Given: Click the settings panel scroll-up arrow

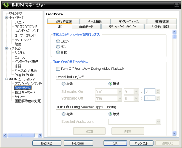Looking at the screenshot, I should click(174, 32).
